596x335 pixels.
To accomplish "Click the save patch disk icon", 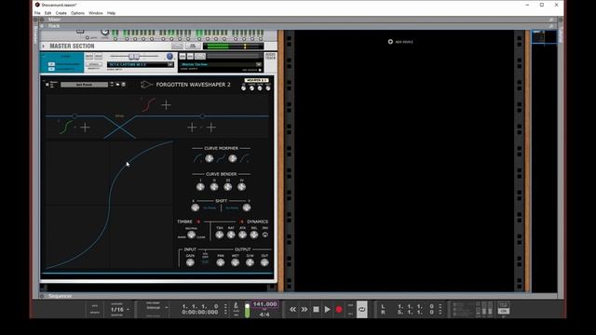I will coord(124,85).
